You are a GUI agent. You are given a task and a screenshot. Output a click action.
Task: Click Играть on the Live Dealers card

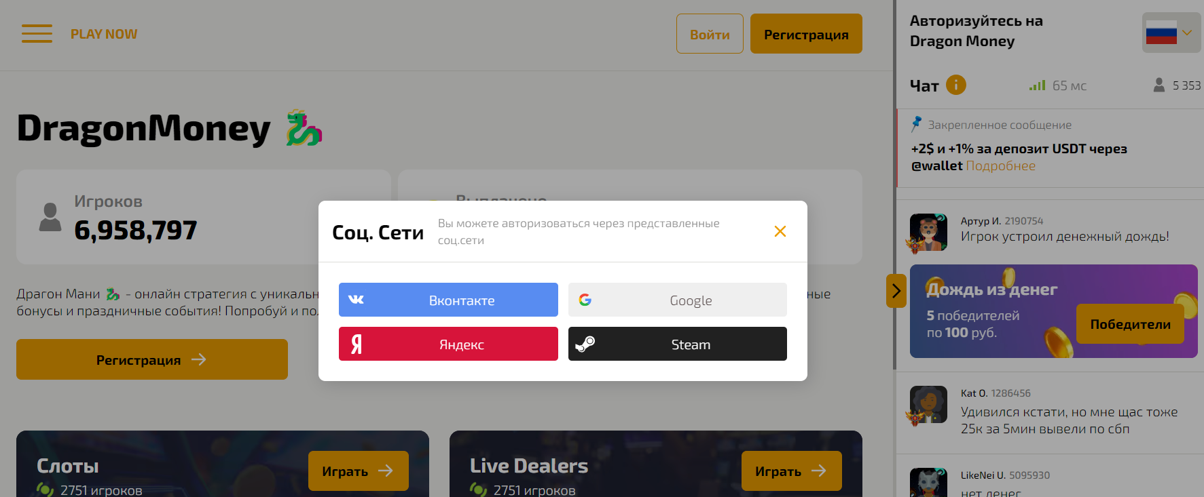click(x=792, y=471)
